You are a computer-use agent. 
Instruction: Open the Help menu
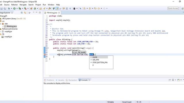pyautogui.click(x=58, y=5)
